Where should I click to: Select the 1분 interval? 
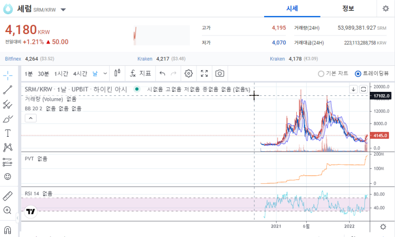29,74
